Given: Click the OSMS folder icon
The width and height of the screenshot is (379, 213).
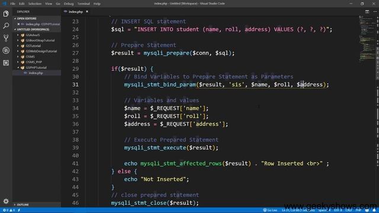Looking at the screenshot, I should [x=23, y=57].
